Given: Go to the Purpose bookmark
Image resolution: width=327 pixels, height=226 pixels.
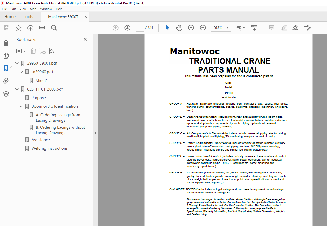Looking at the screenshot, I should (x=39, y=98).
